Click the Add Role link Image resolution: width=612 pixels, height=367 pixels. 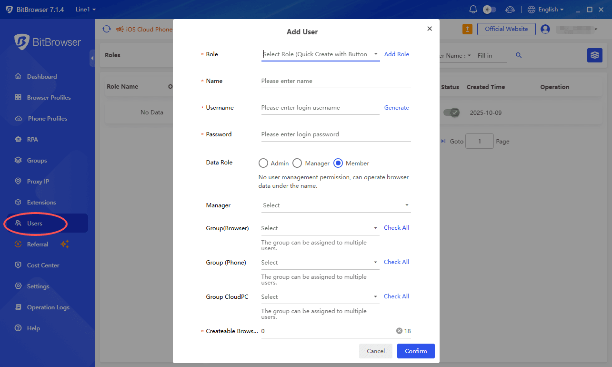(x=397, y=54)
